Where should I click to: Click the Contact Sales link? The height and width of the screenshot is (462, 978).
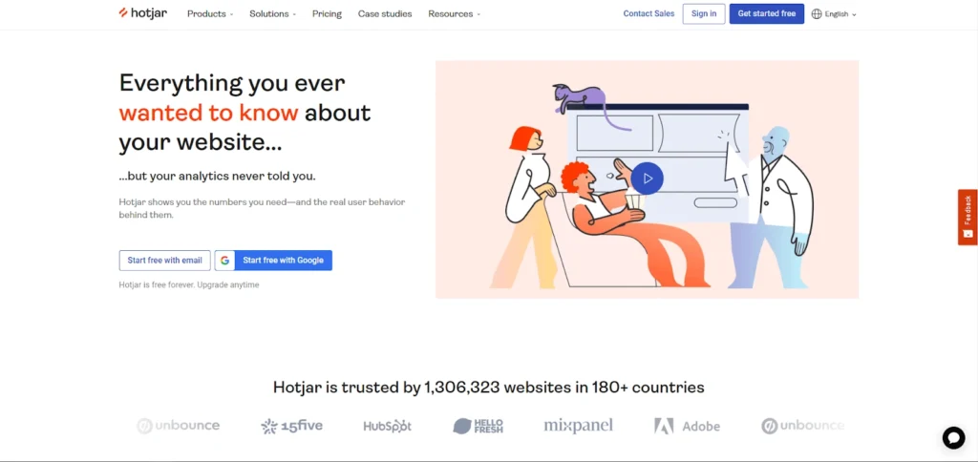pos(648,13)
